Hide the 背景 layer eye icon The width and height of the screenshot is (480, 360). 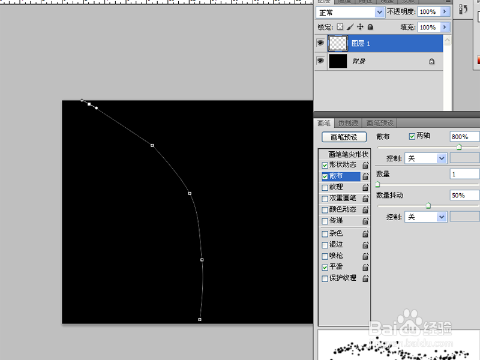tap(320, 61)
